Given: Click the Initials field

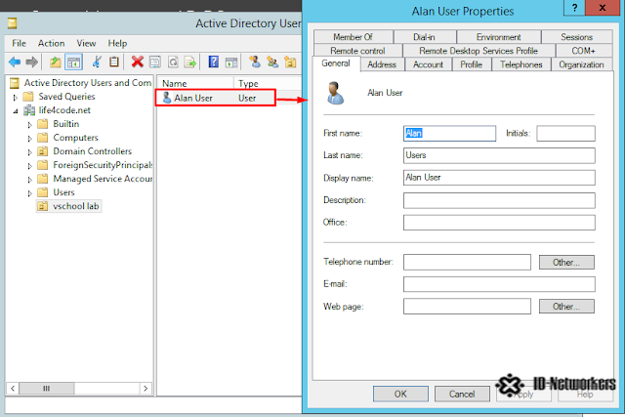Looking at the screenshot, I should click(566, 133).
